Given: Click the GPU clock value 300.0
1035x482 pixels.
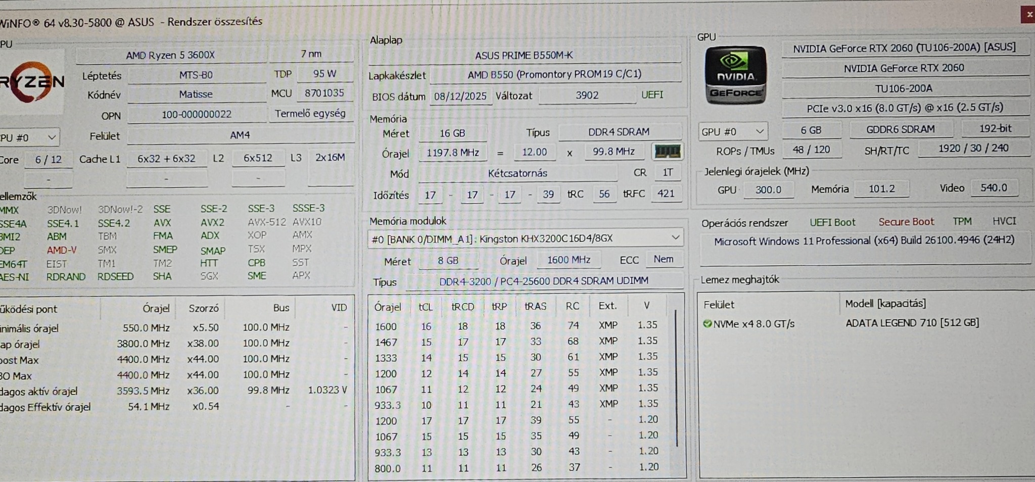Looking at the screenshot, I should click(768, 189).
